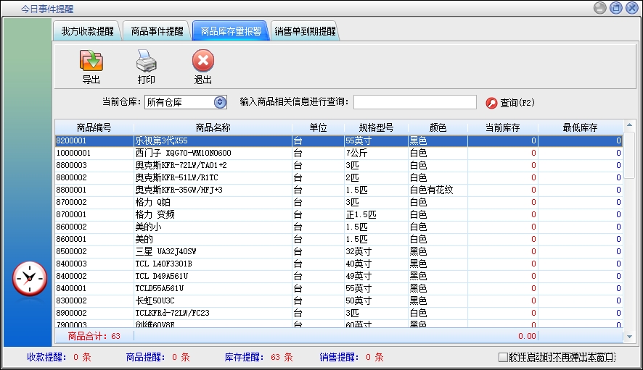
Task: Click the 导出 export icon
Action: click(x=91, y=60)
